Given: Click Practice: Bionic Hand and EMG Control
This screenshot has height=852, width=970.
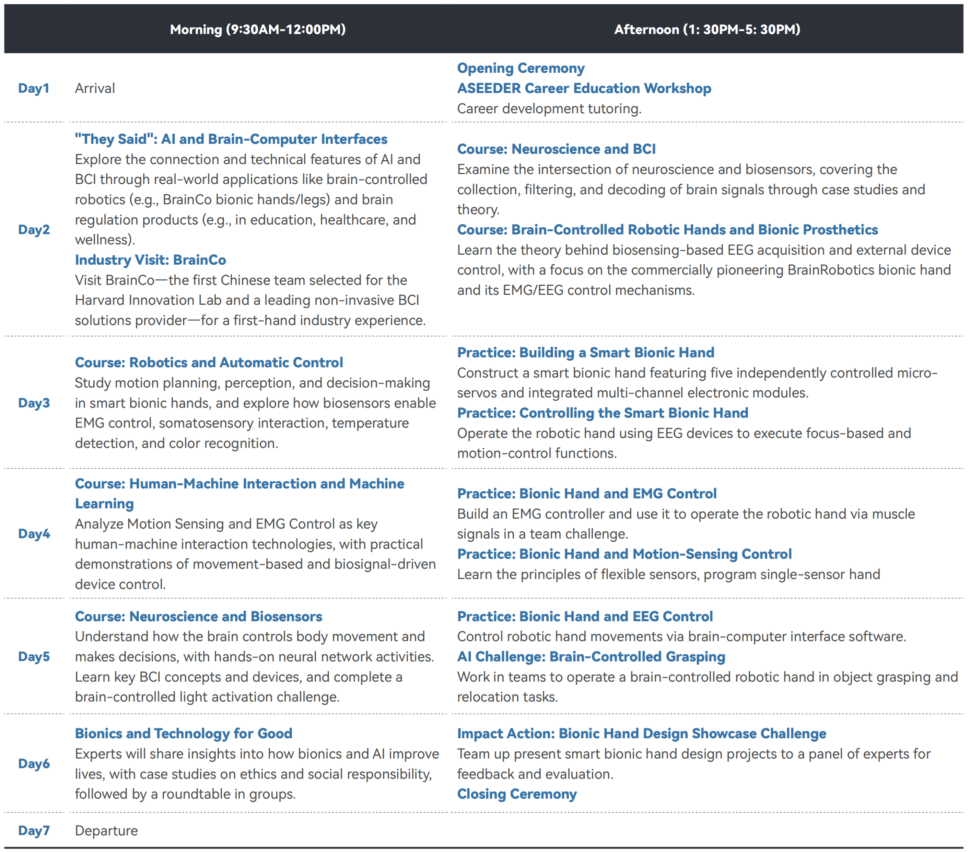Looking at the screenshot, I should click(586, 494).
